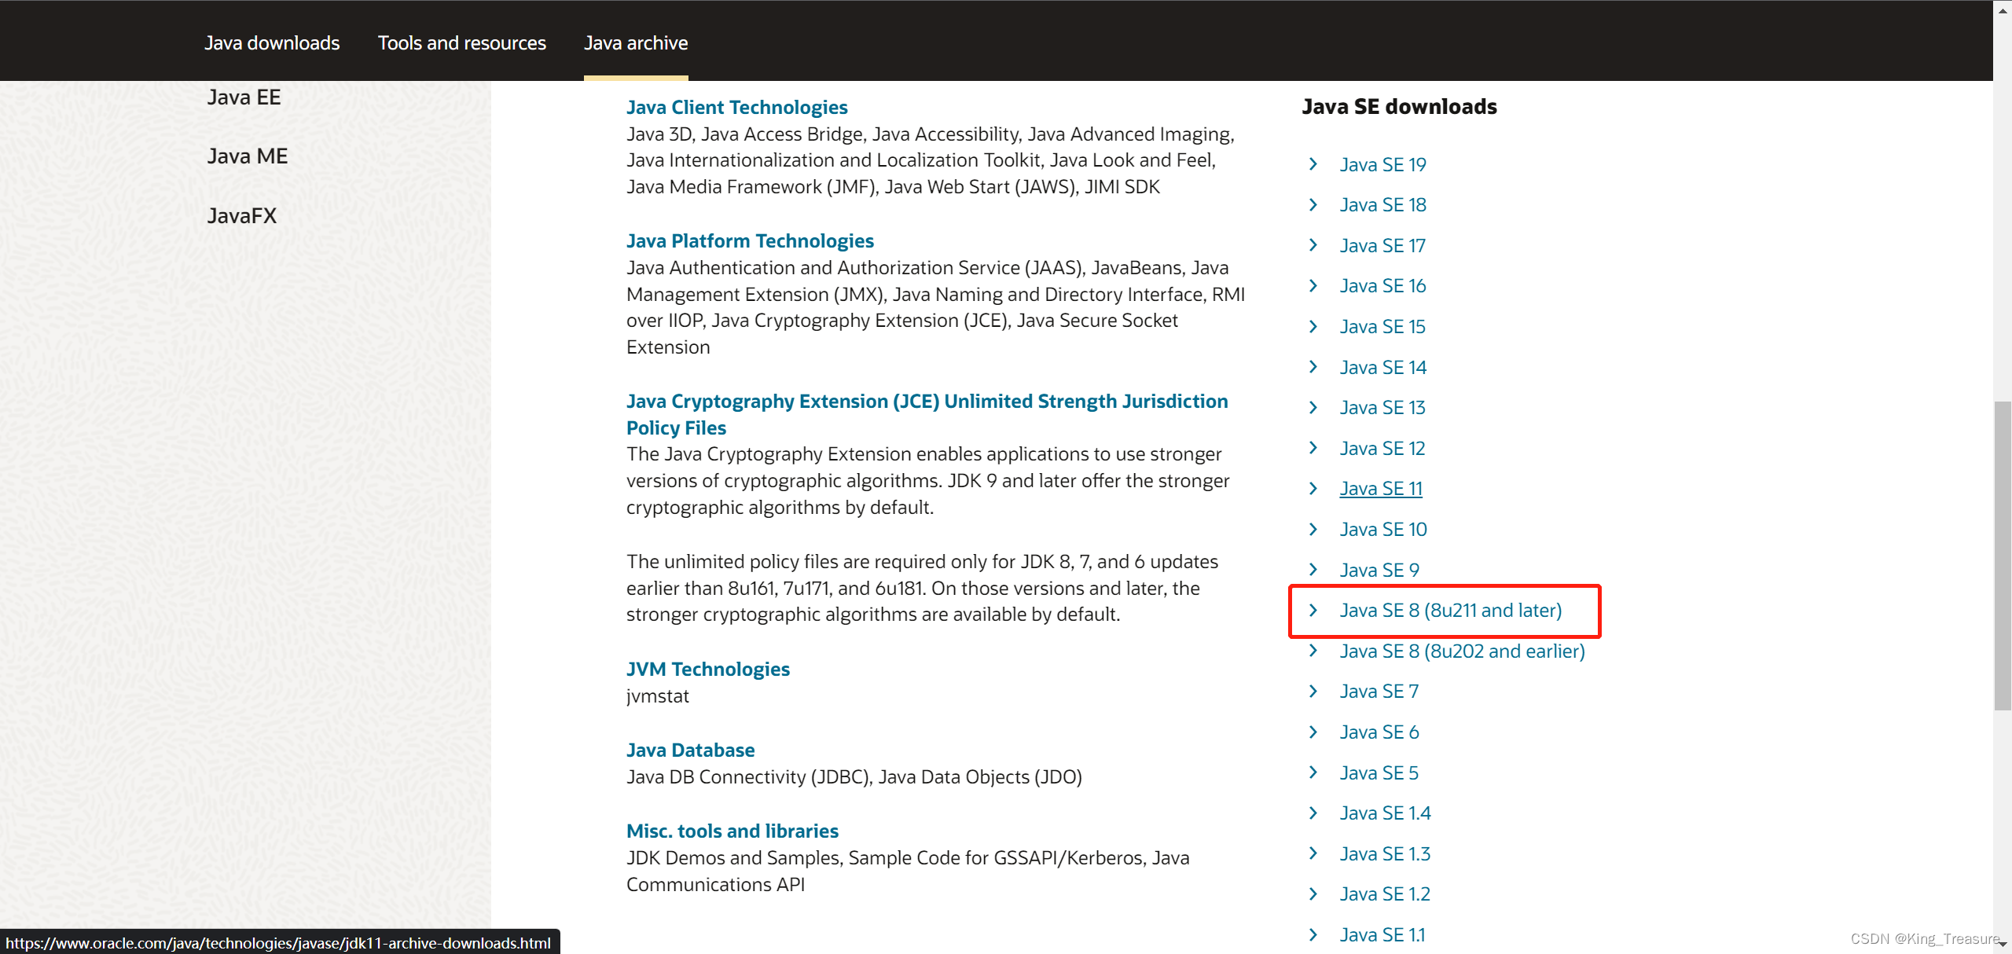This screenshot has width=2012, height=954.
Task: Click the chevron icon beside Java SE 15
Action: click(1313, 326)
